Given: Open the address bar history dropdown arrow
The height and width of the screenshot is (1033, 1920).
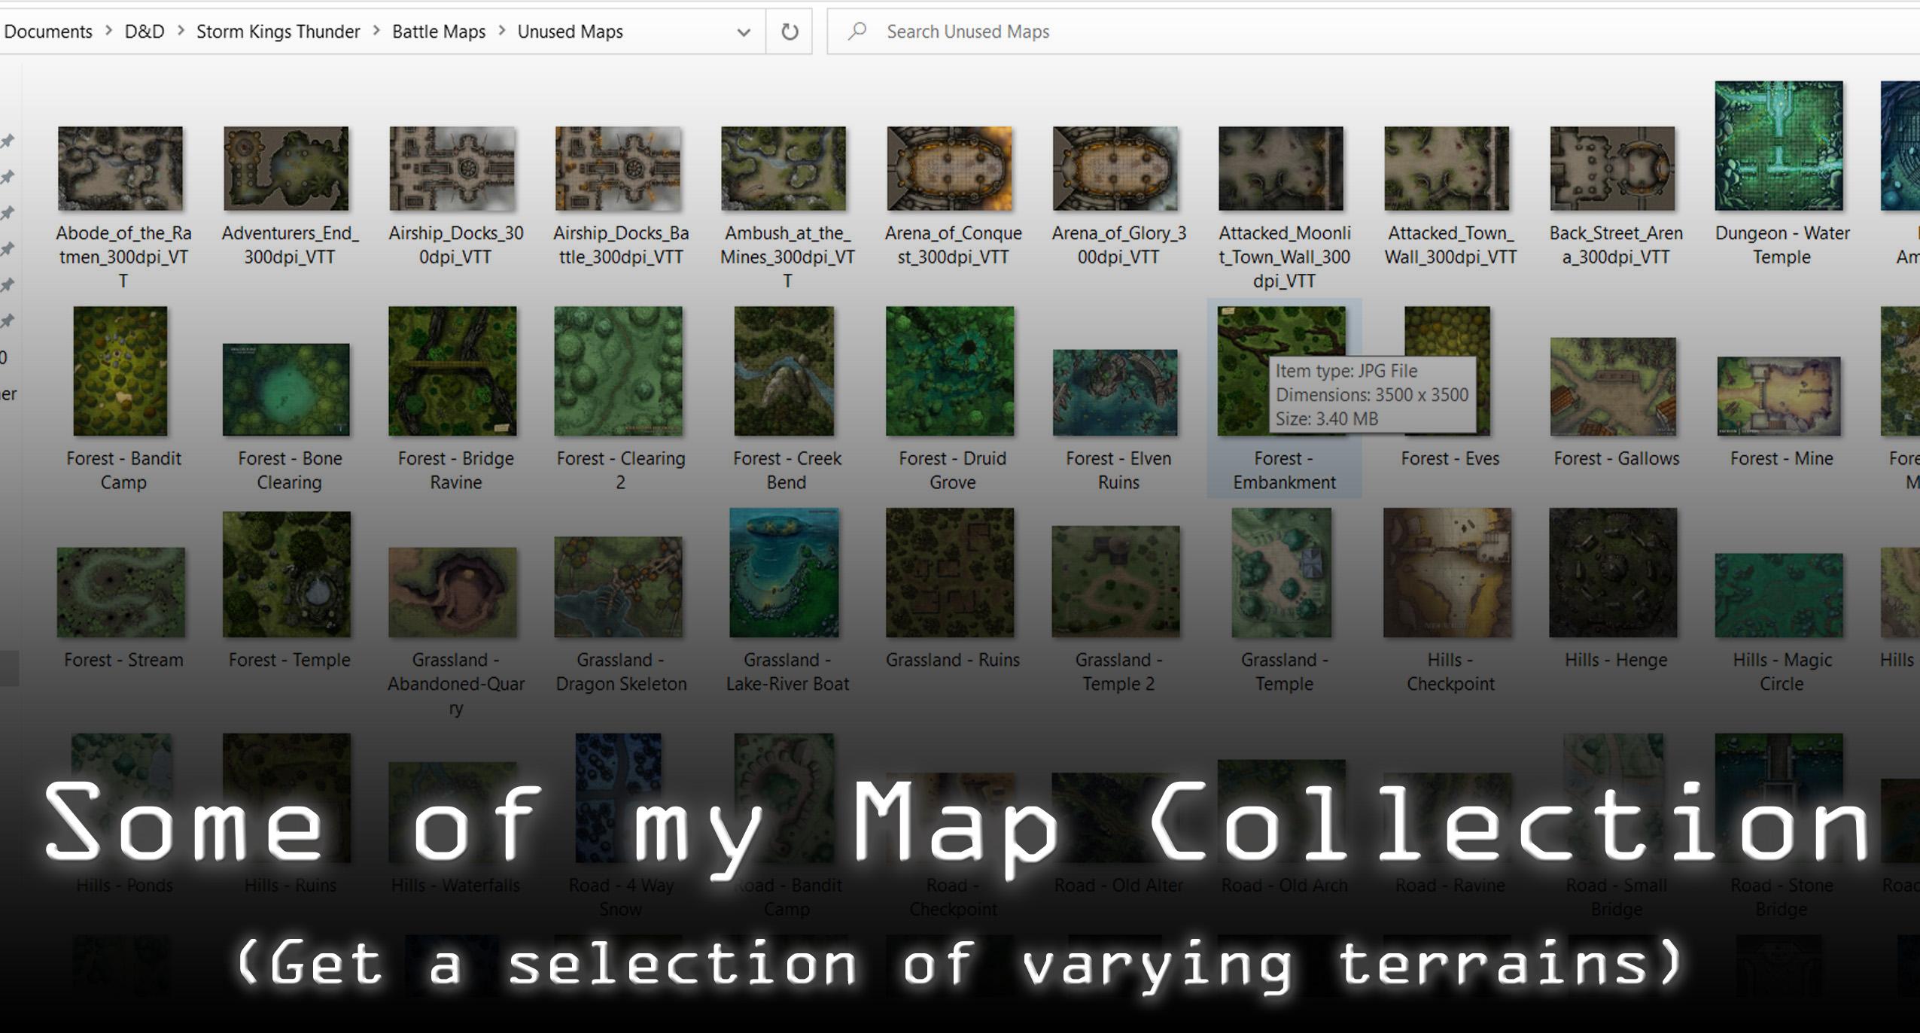Looking at the screenshot, I should (744, 31).
